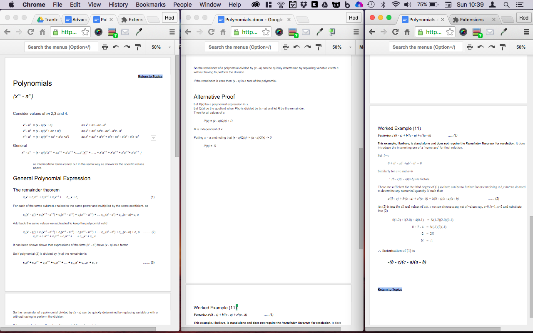Select the Polynomials.docx tab in the middle window

254,20
